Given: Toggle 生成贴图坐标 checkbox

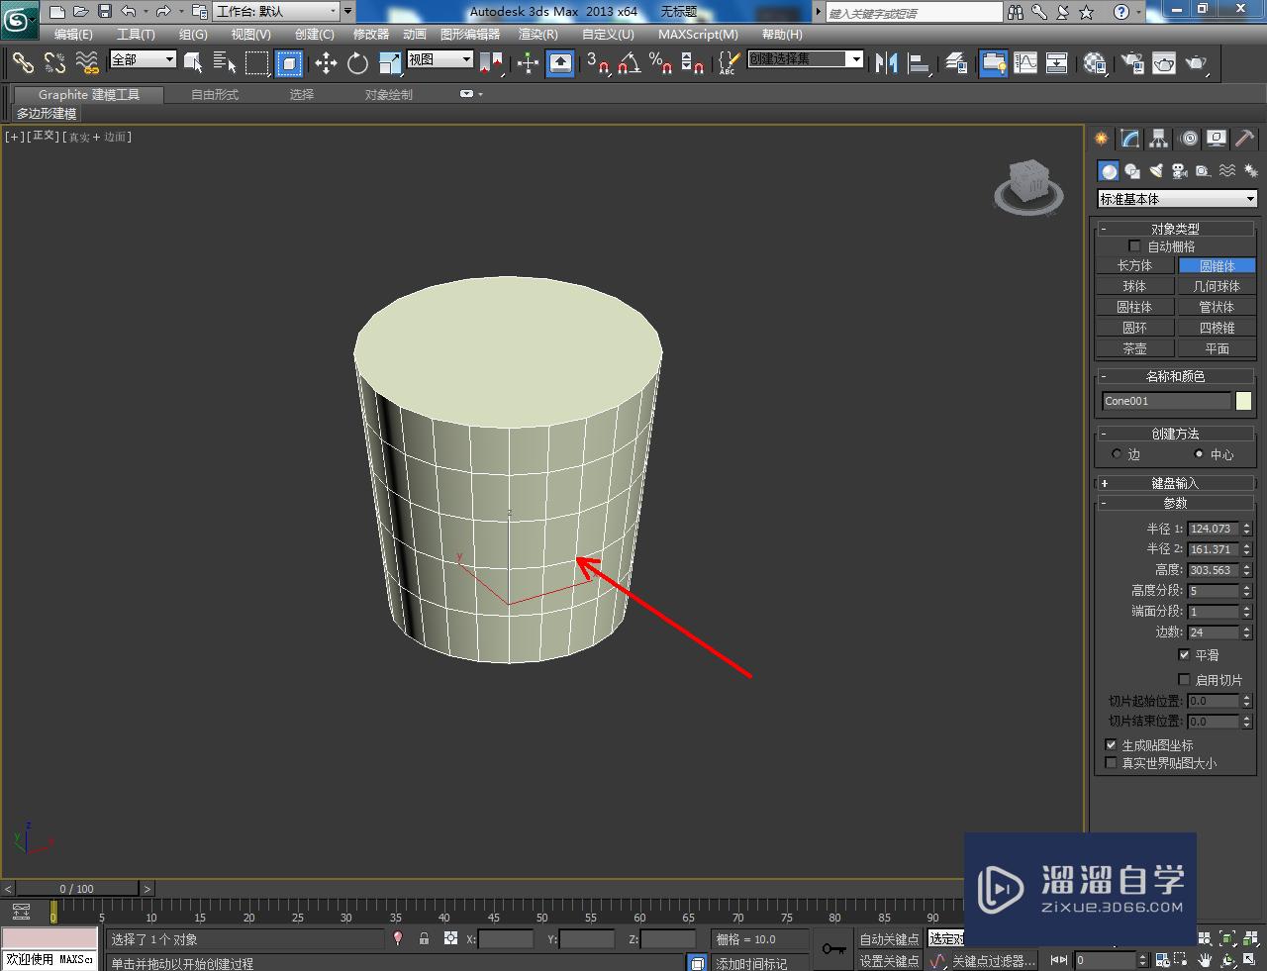Looking at the screenshot, I should pyautogui.click(x=1111, y=744).
